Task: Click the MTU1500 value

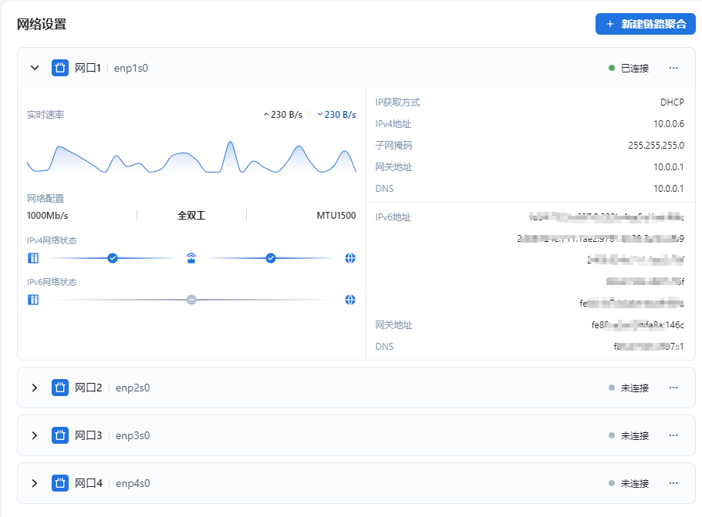Action: [336, 216]
